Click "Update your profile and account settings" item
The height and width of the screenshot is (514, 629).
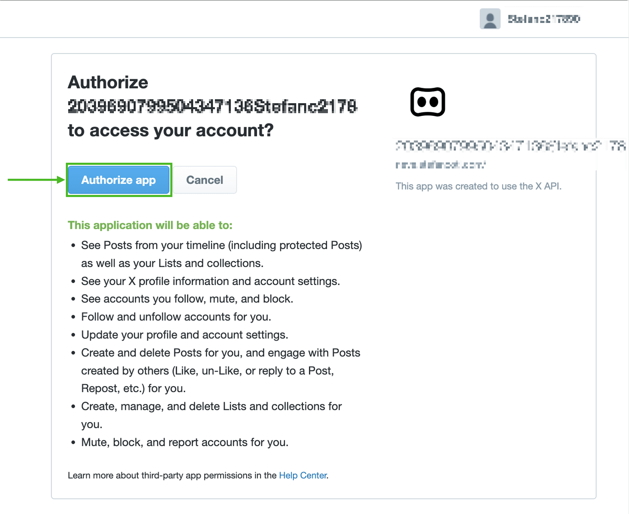coord(184,335)
